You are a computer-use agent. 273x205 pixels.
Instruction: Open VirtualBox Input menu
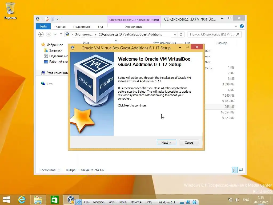123,202
